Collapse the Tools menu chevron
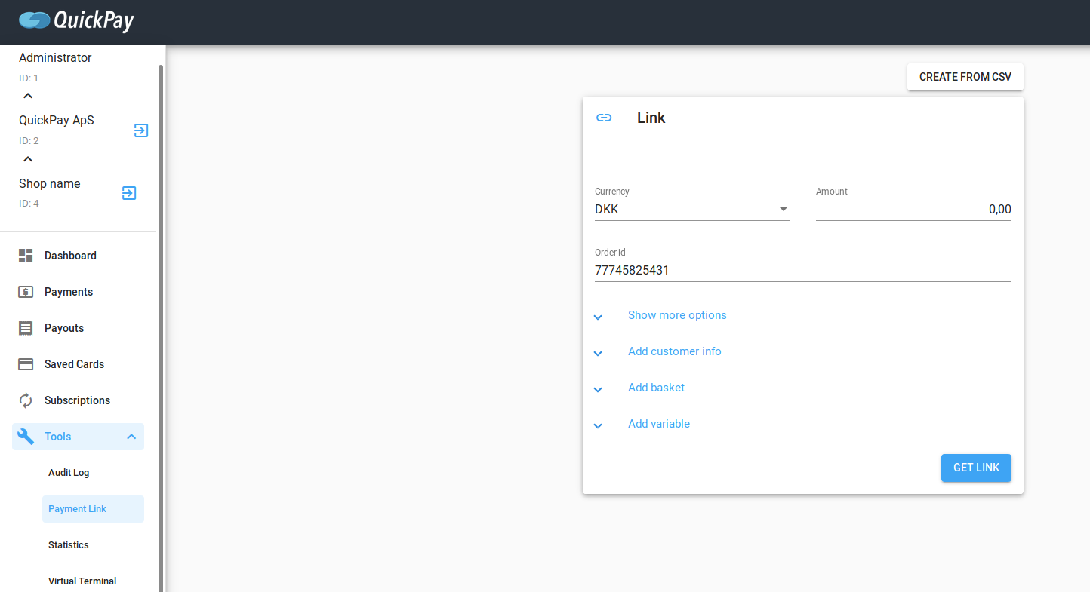 131,437
